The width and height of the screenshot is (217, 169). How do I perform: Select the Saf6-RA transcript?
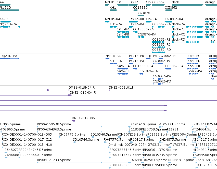(123, 32)
